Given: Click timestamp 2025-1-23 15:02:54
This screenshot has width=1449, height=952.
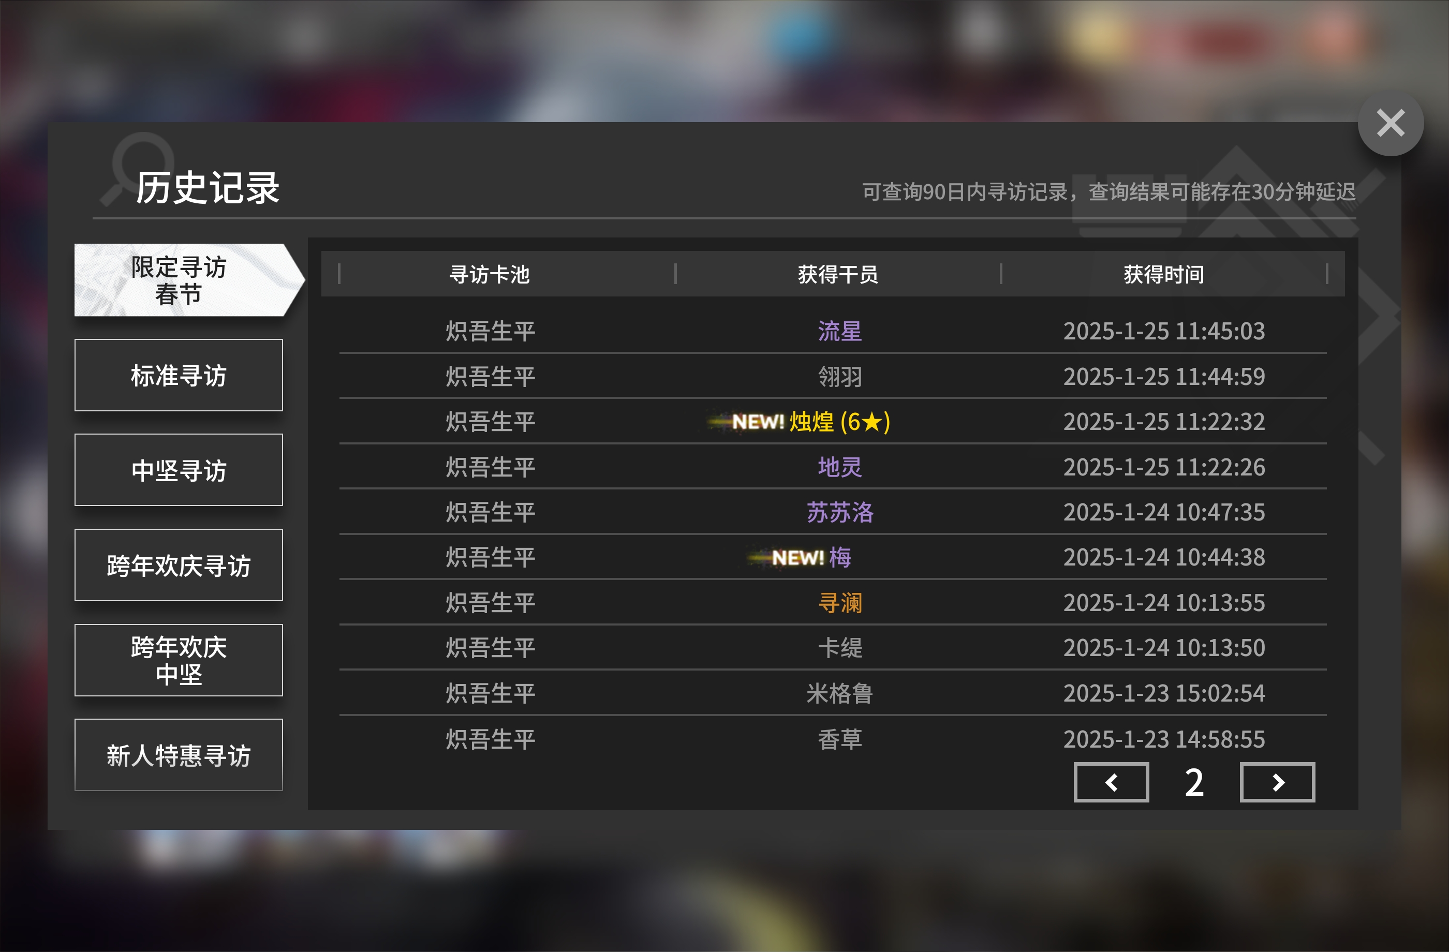Looking at the screenshot, I should coord(1163,693).
